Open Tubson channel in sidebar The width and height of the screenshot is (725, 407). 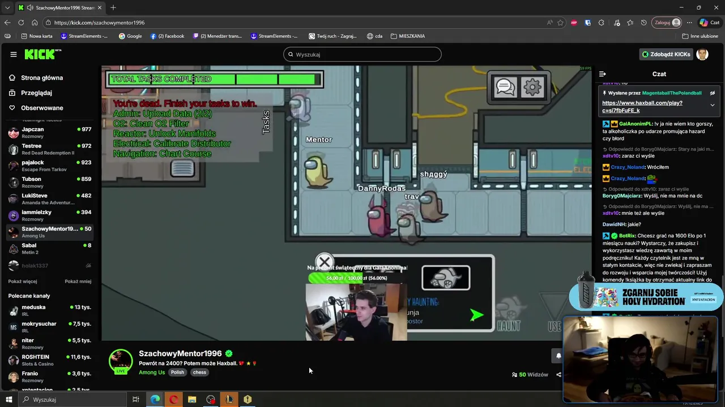click(50, 183)
